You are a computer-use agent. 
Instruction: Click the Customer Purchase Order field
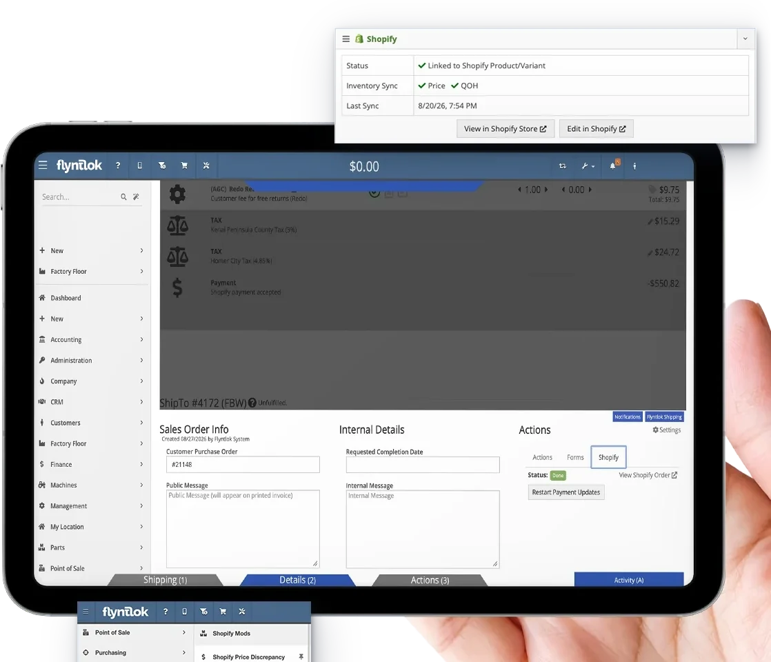click(243, 465)
